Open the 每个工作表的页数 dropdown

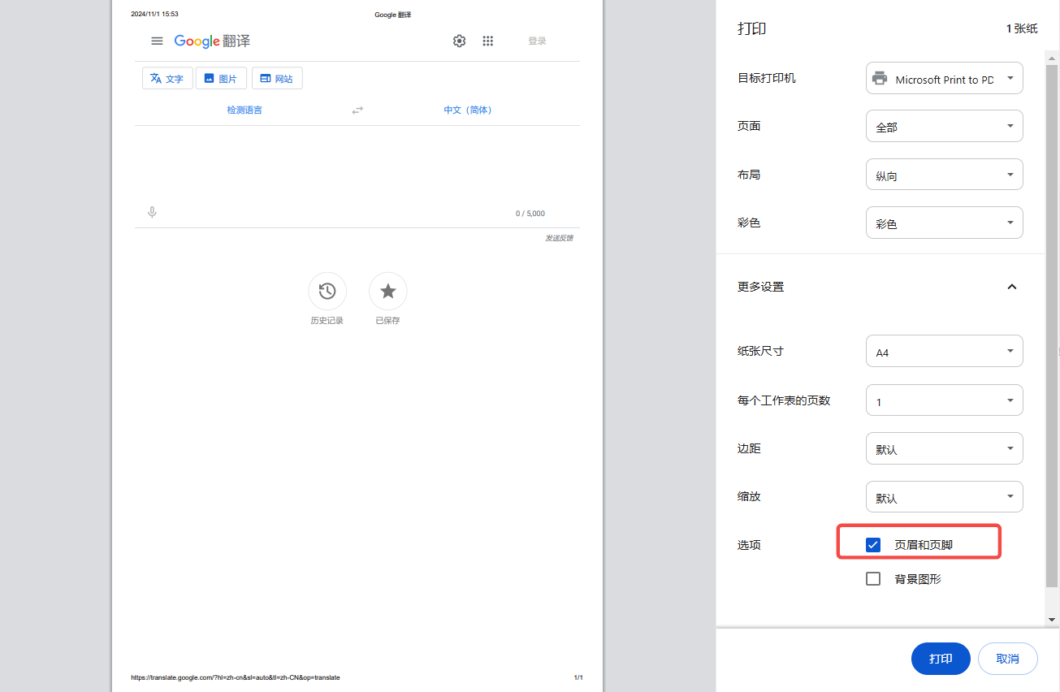coord(945,400)
